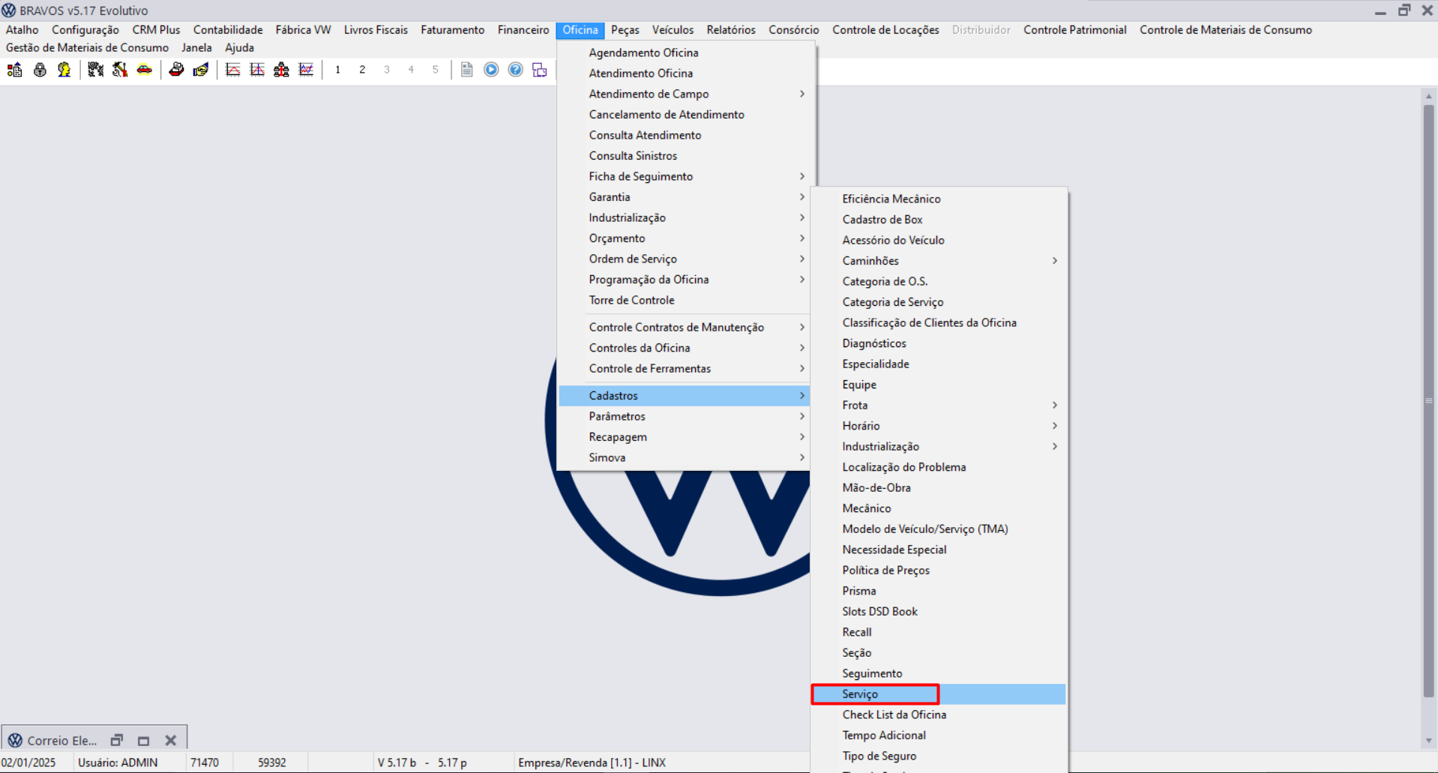Expand the Caminhões submenu arrow
Image resolution: width=1438 pixels, height=773 pixels.
pos(1055,261)
